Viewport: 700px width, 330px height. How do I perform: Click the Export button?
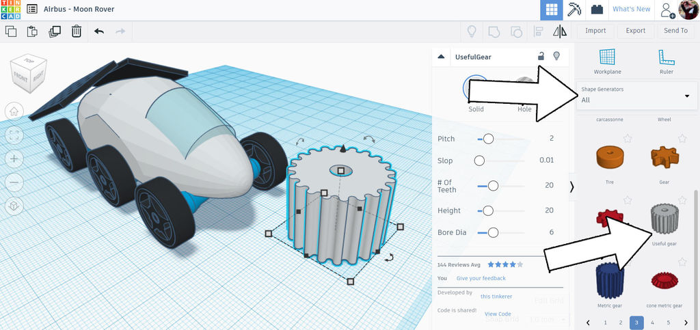pos(636,31)
